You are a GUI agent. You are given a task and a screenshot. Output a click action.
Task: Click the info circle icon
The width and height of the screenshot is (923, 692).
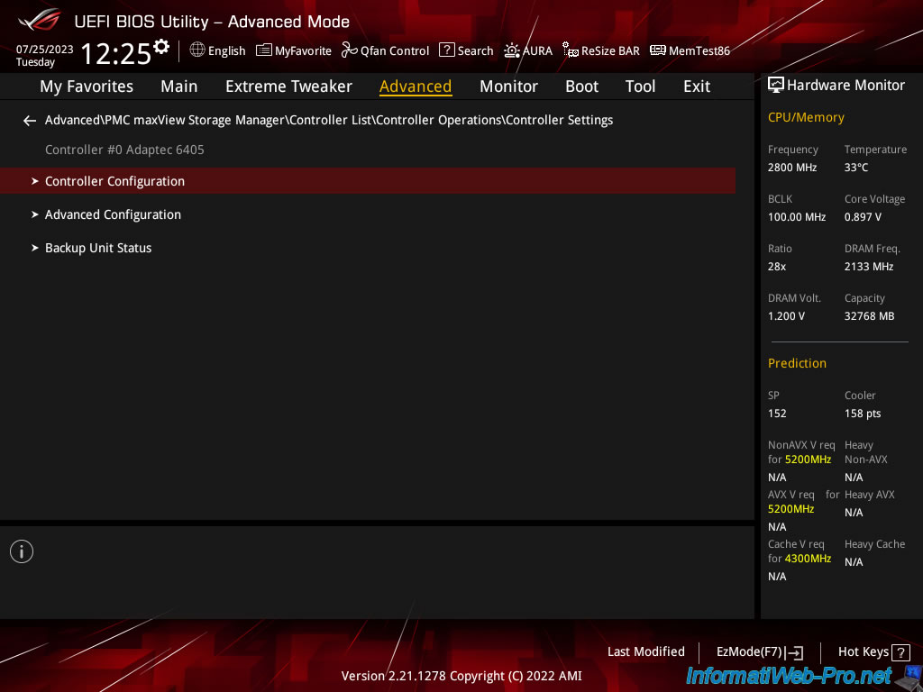coord(22,551)
